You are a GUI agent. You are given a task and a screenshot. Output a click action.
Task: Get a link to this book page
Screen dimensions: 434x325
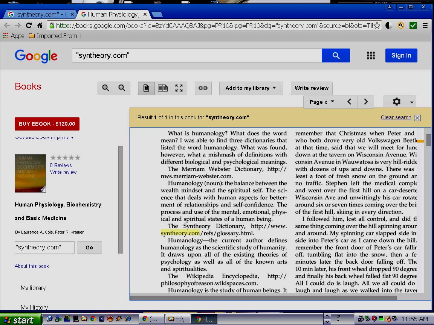(x=203, y=88)
